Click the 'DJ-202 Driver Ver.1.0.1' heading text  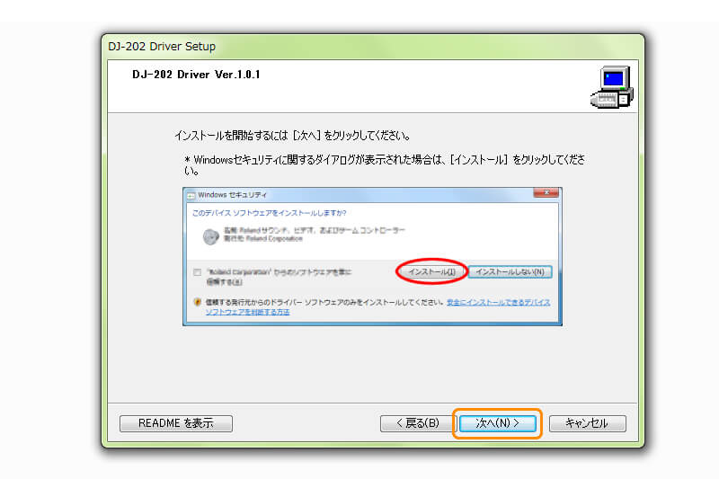click(x=196, y=75)
